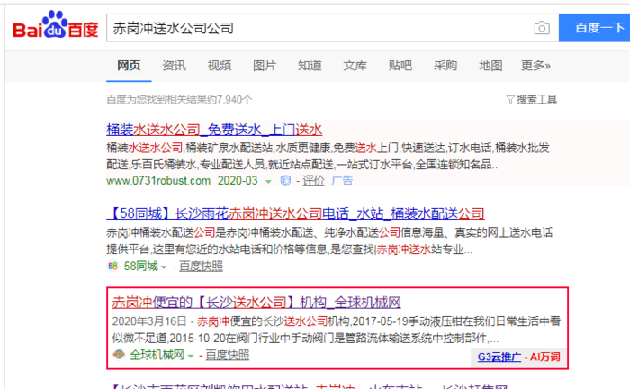Click the 全球机械网 site favicon
This screenshot has height=389, width=630.
point(119,355)
